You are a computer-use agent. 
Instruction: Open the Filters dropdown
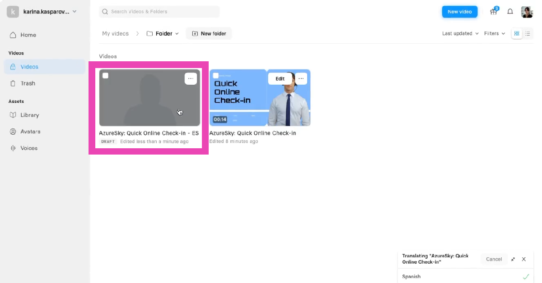[495, 33]
